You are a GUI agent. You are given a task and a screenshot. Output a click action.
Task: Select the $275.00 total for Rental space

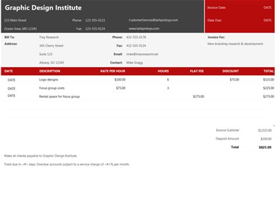point(269,96)
